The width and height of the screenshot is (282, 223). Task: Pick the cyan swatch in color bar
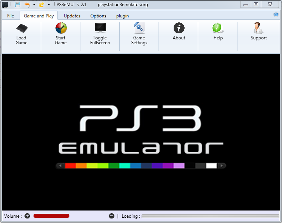click(125, 165)
